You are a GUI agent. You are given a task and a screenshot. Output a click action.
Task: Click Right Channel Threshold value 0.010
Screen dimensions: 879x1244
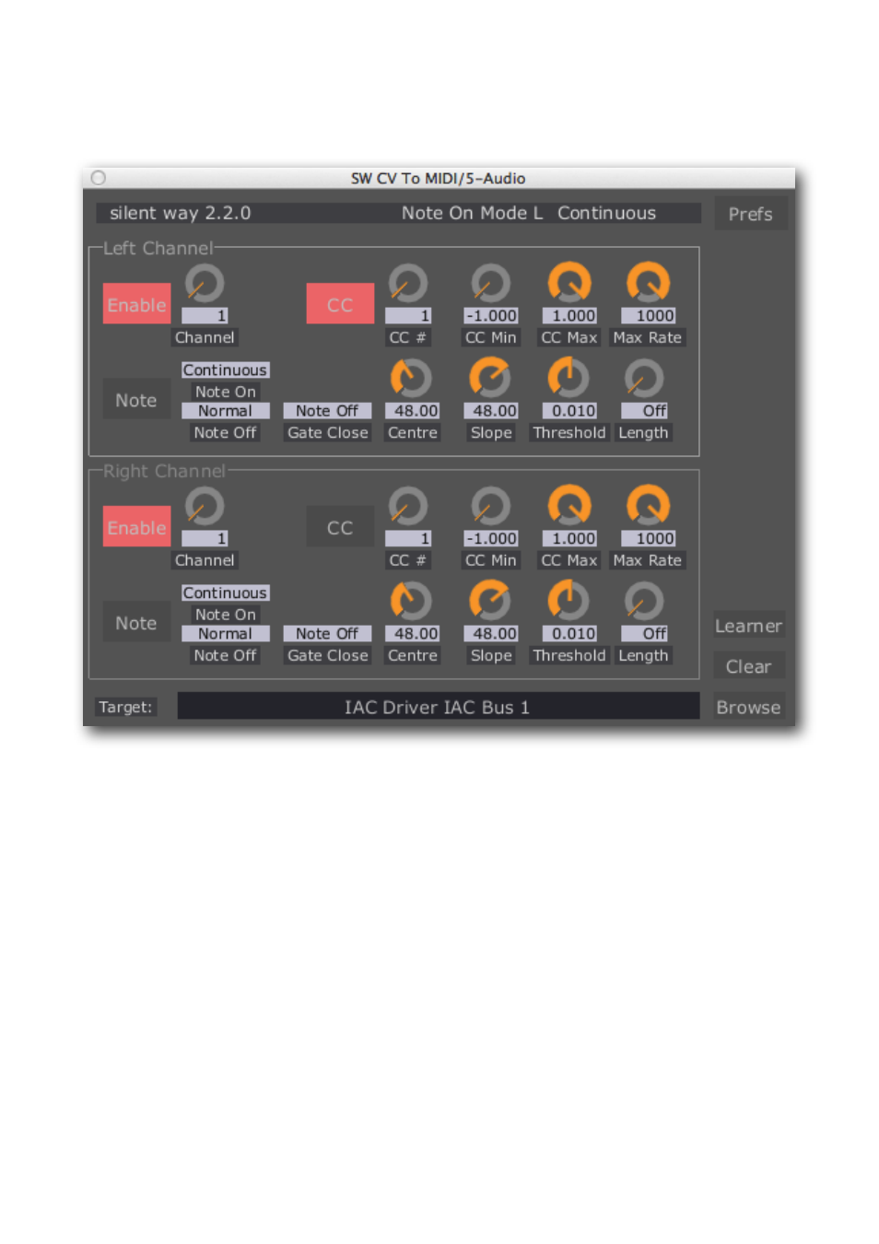(x=569, y=634)
